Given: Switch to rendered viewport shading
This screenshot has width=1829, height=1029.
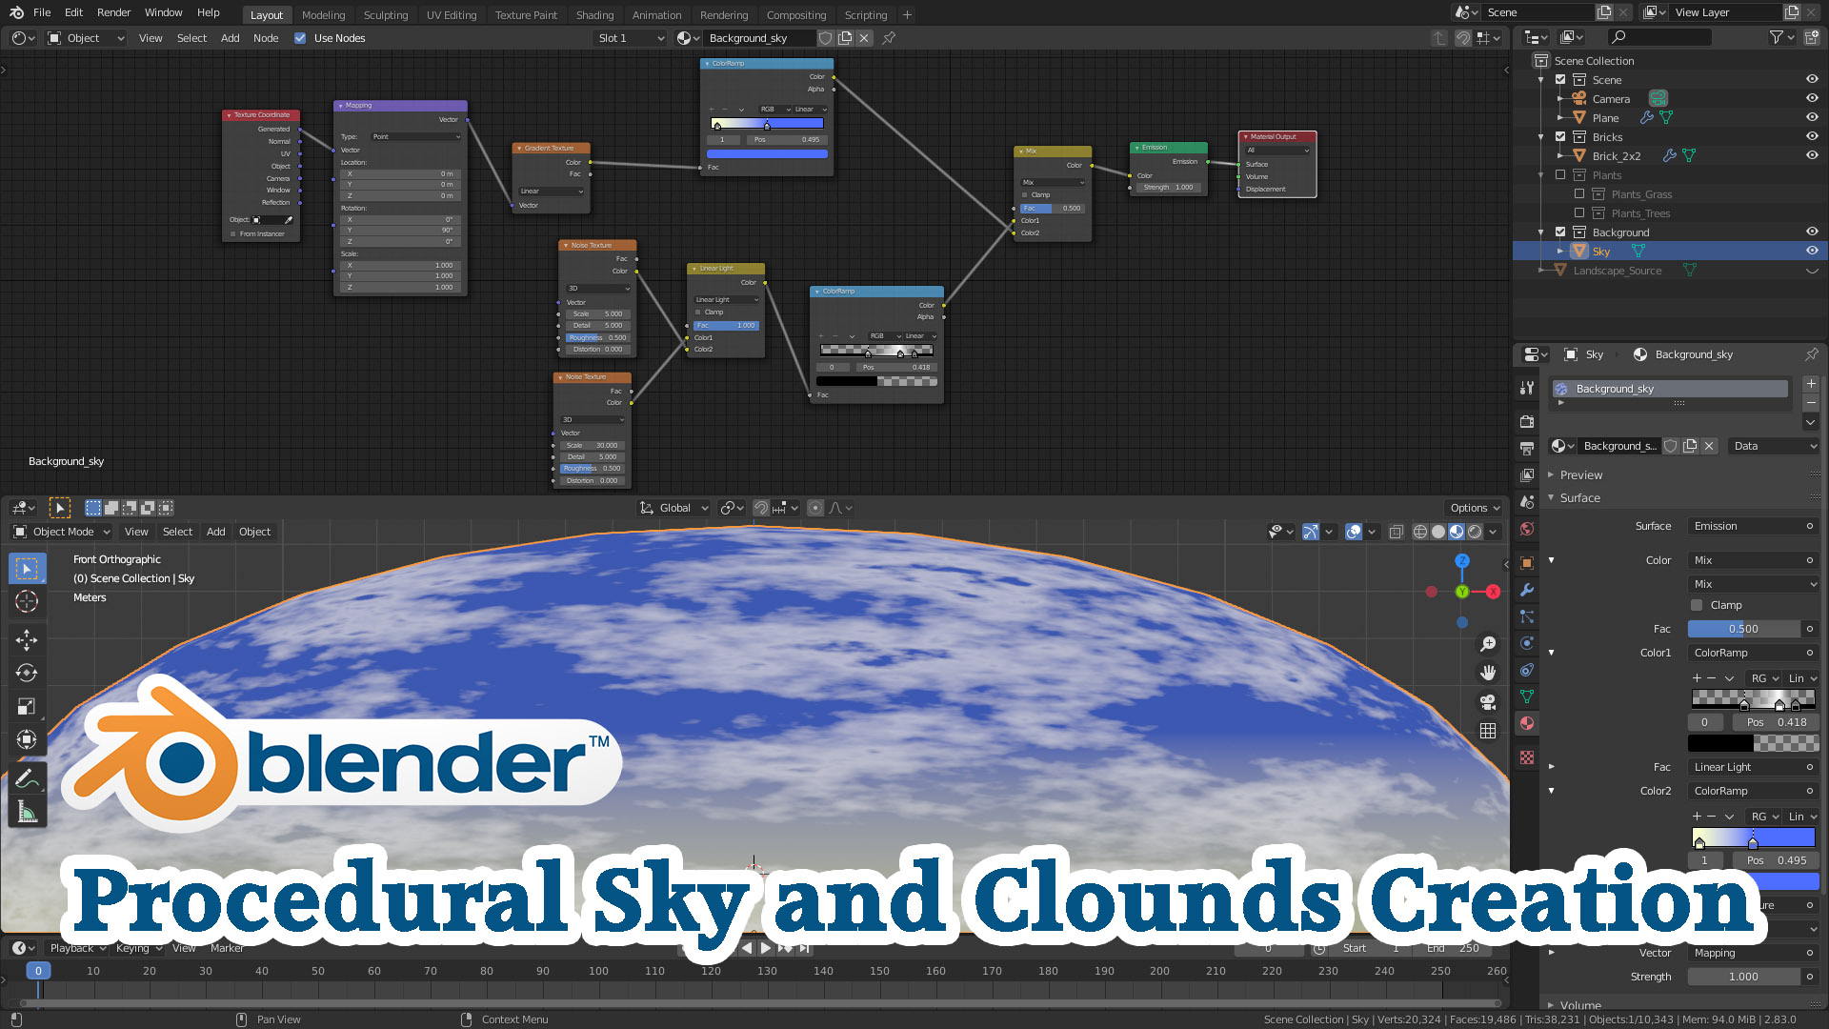Looking at the screenshot, I should [1475, 532].
